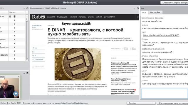Click the 'Медиа' column header
Viewport: 188px width, 105px height.
(x=12, y=12)
